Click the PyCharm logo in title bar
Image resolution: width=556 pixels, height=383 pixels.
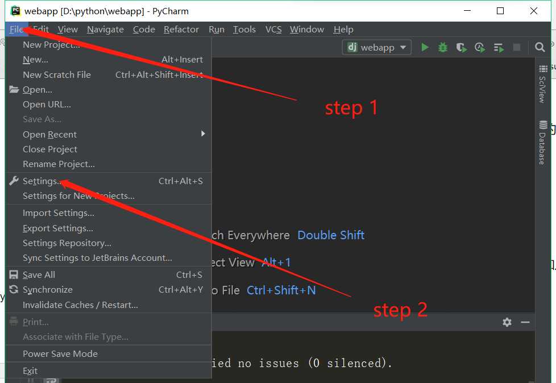tap(15, 11)
